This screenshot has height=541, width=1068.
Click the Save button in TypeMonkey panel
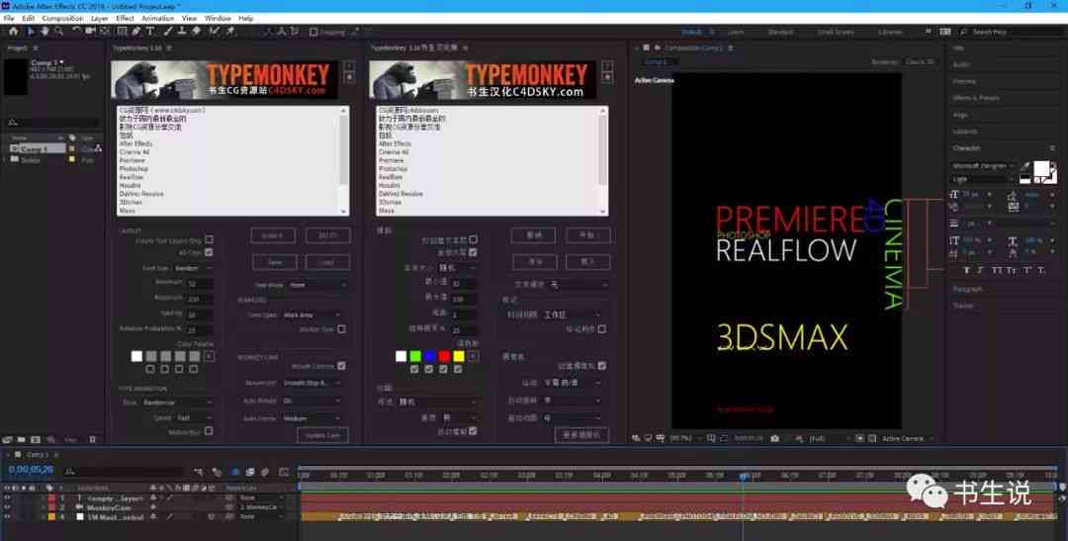(275, 262)
